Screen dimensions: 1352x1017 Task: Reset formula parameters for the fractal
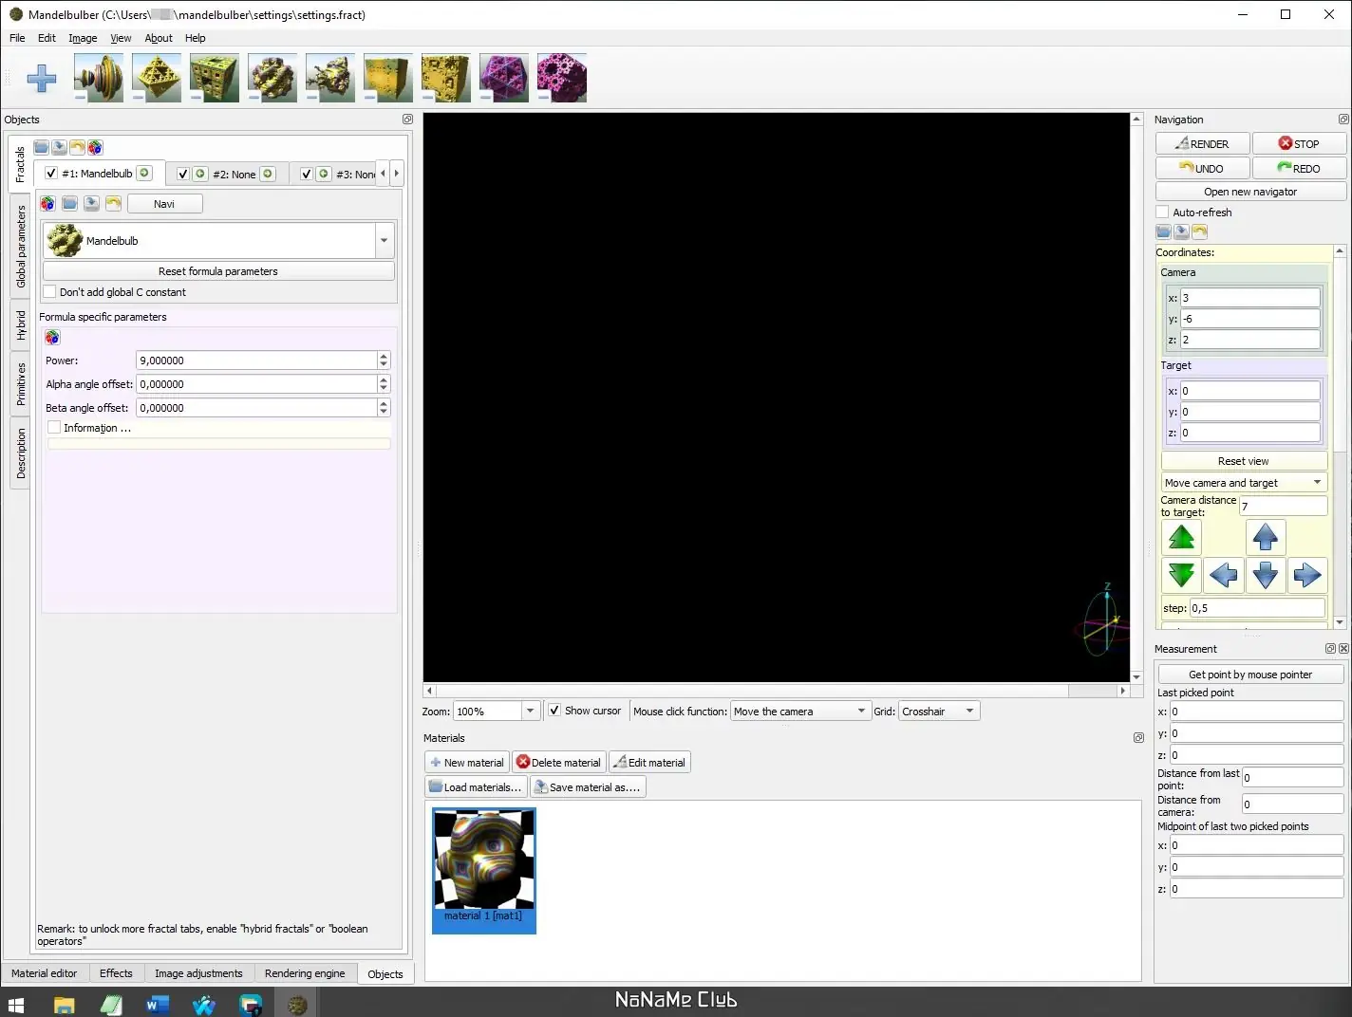(218, 271)
